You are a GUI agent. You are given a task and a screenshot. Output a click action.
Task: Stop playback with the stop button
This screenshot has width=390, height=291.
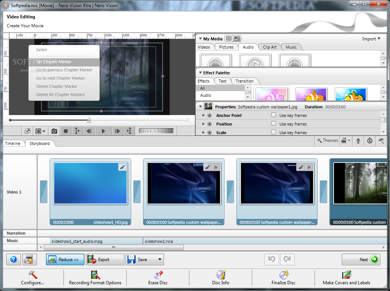click(x=66, y=131)
